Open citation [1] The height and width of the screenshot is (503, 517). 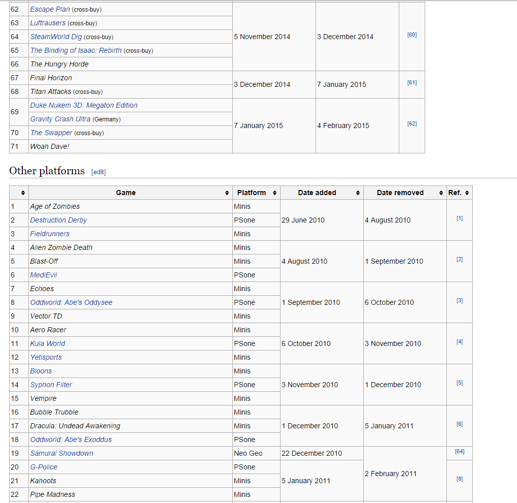(x=460, y=218)
